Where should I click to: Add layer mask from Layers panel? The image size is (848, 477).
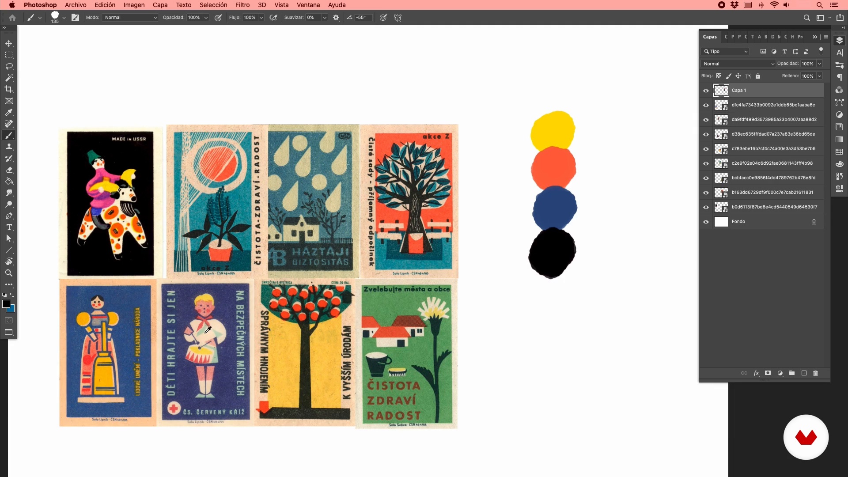click(768, 373)
